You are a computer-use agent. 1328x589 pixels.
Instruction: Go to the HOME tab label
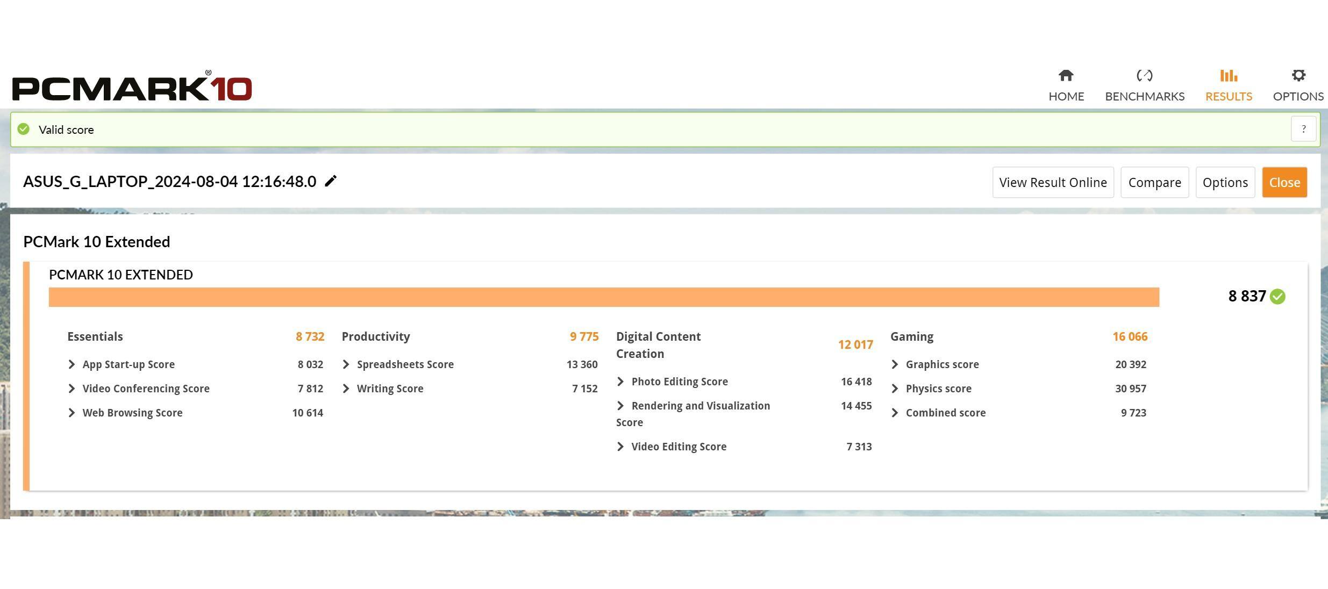(x=1066, y=97)
